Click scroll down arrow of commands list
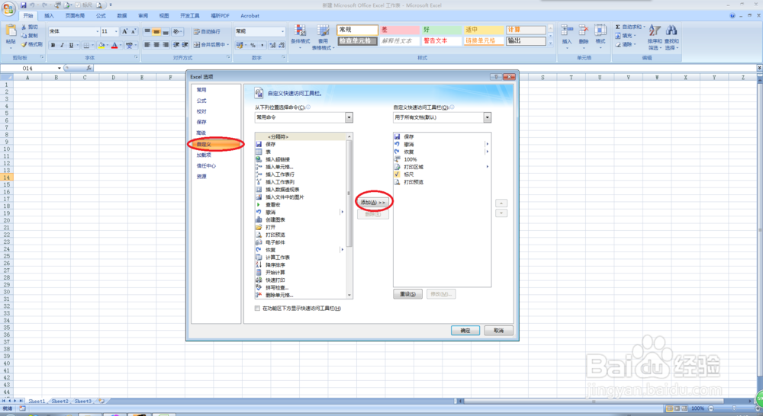 tap(349, 295)
